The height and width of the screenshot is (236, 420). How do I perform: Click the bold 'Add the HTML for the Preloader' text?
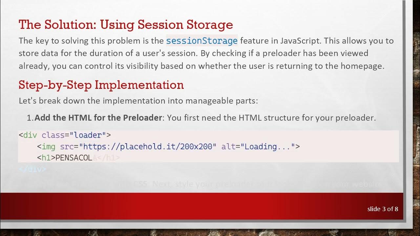[x=98, y=118]
